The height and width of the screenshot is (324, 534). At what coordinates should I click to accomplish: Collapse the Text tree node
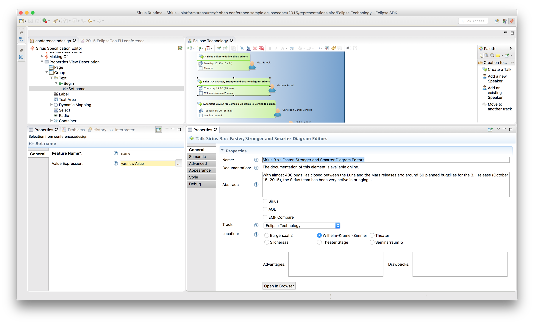[x=51, y=78]
